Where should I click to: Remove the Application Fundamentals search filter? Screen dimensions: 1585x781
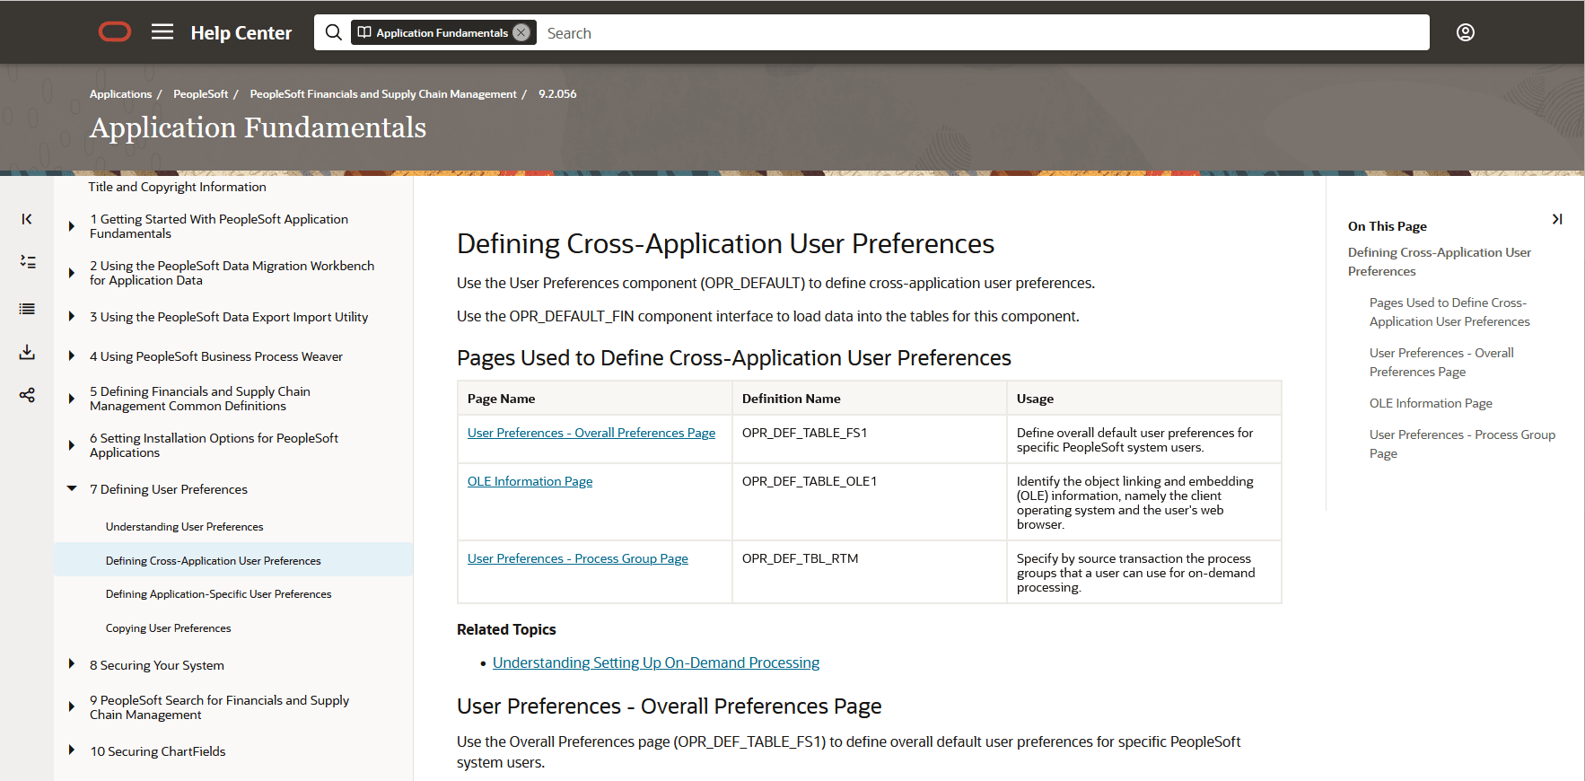point(521,32)
